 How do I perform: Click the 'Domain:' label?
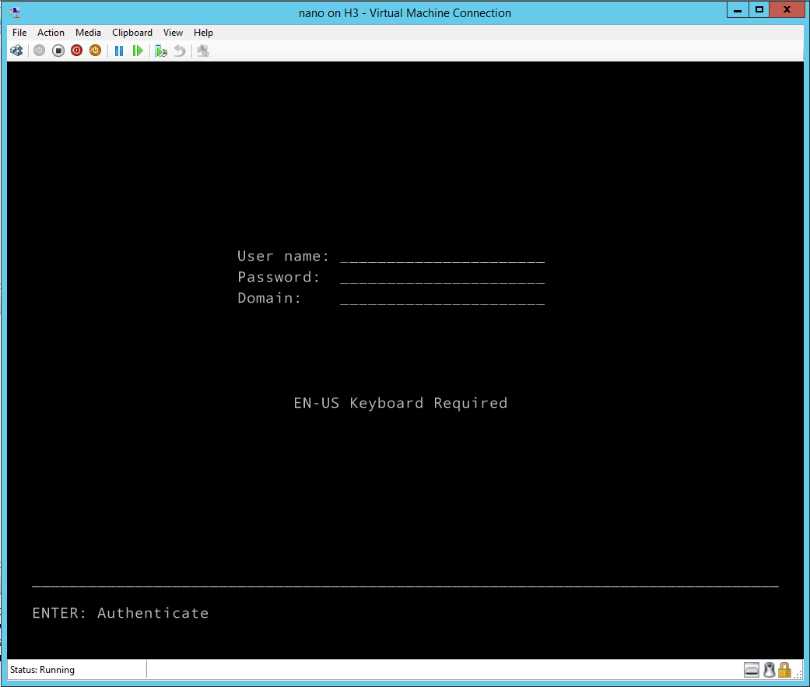tap(269, 298)
